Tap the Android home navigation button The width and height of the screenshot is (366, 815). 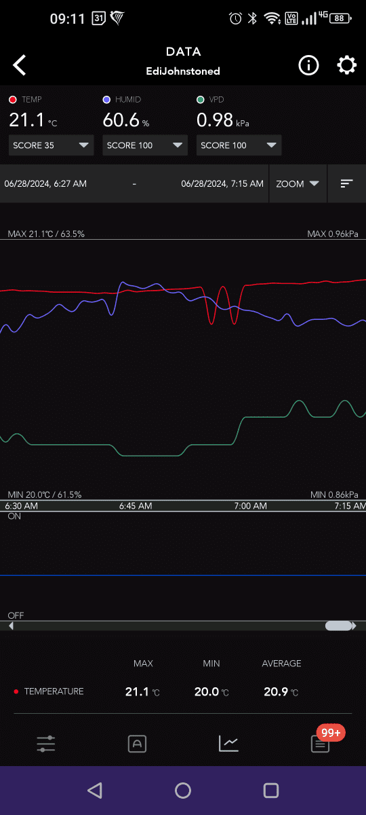(183, 790)
